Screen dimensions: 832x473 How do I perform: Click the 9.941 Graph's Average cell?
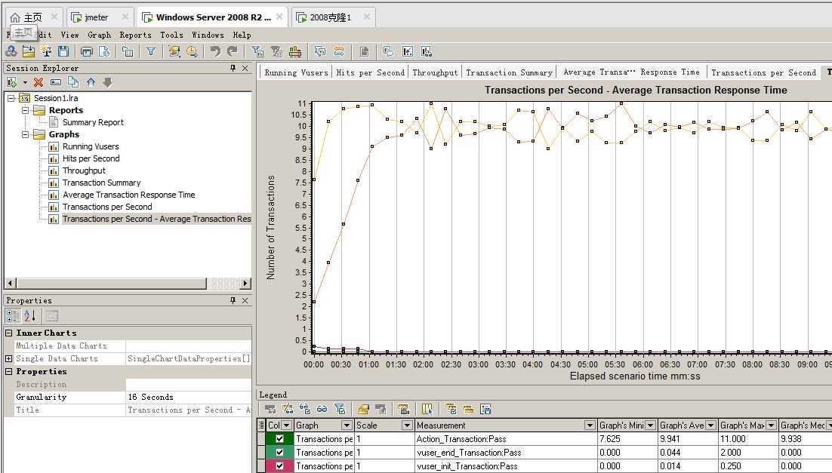687,439
